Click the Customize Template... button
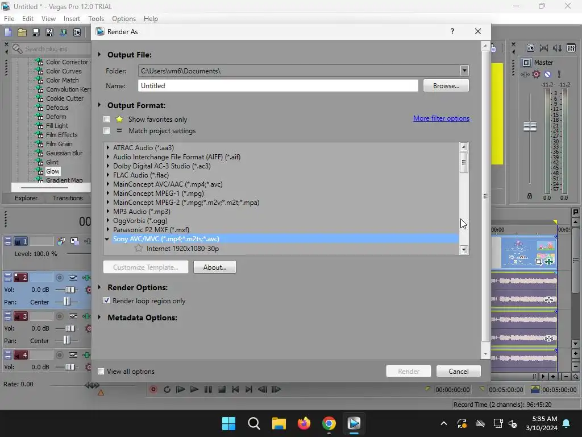 pos(145,267)
